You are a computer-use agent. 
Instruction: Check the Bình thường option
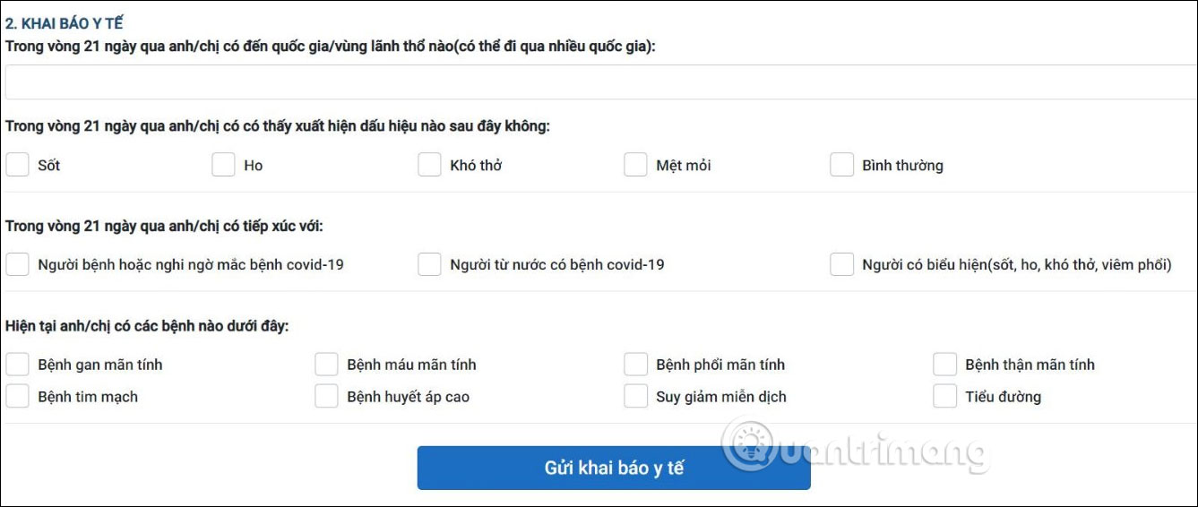(x=841, y=165)
